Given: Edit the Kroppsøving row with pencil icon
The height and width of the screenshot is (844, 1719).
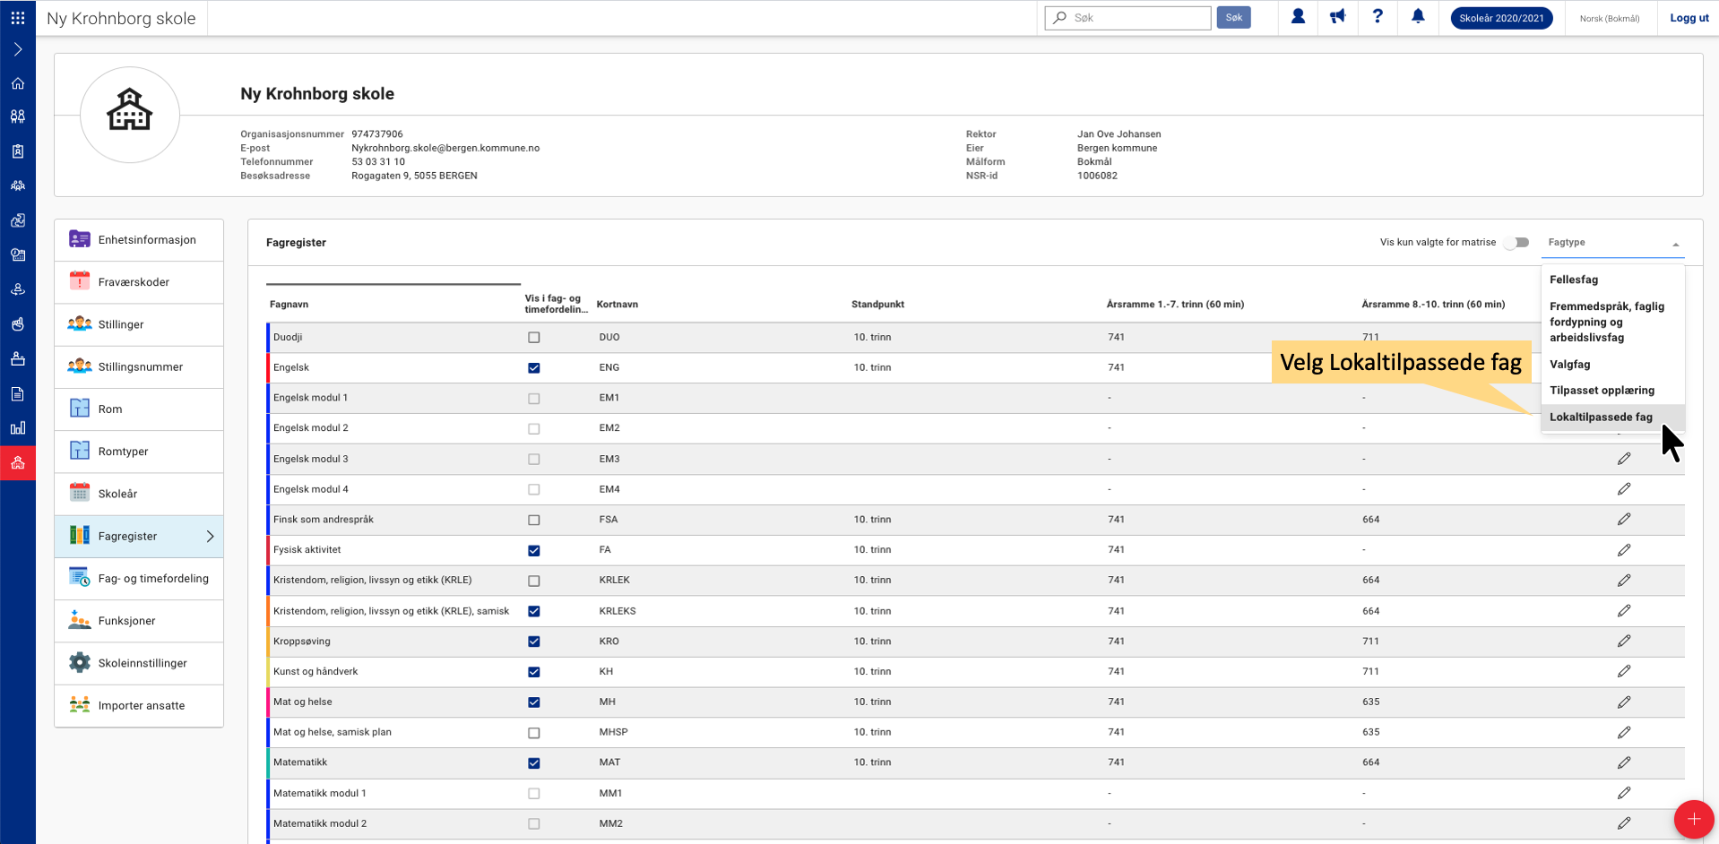Looking at the screenshot, I should point(1623,642).
